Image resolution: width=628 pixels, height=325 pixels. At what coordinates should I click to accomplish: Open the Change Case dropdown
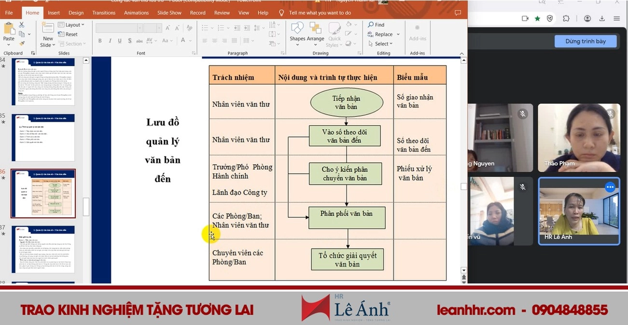[167, 41]
